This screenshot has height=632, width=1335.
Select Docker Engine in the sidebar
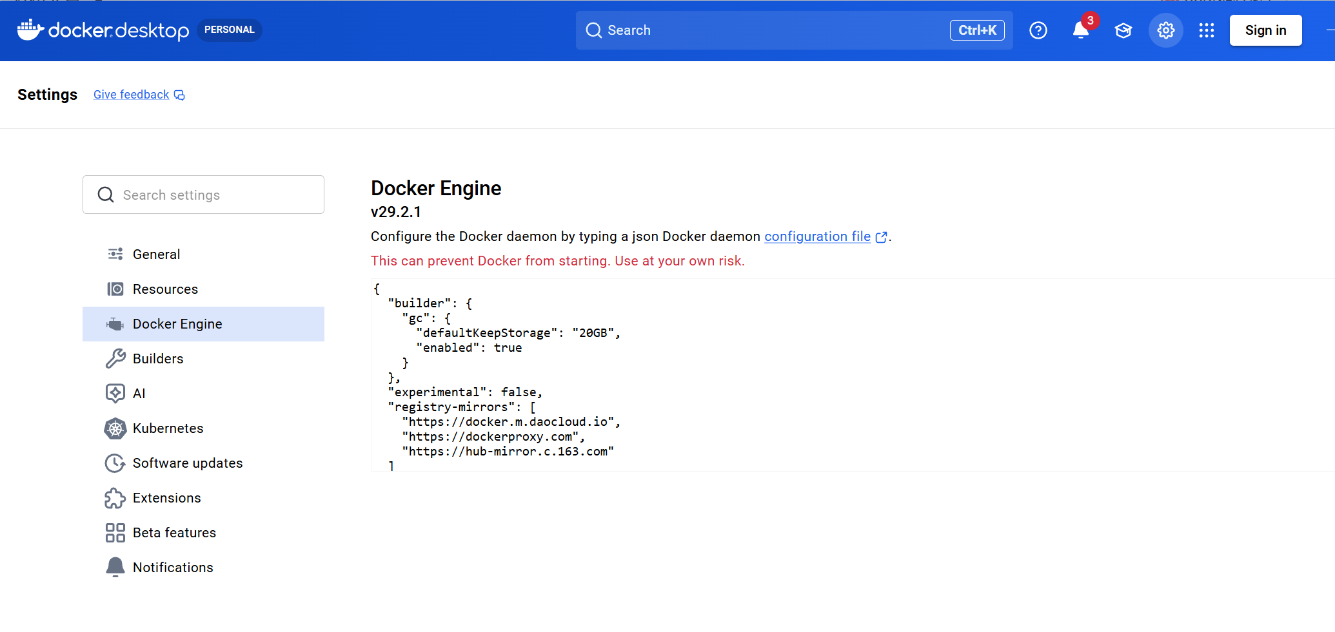203,324
